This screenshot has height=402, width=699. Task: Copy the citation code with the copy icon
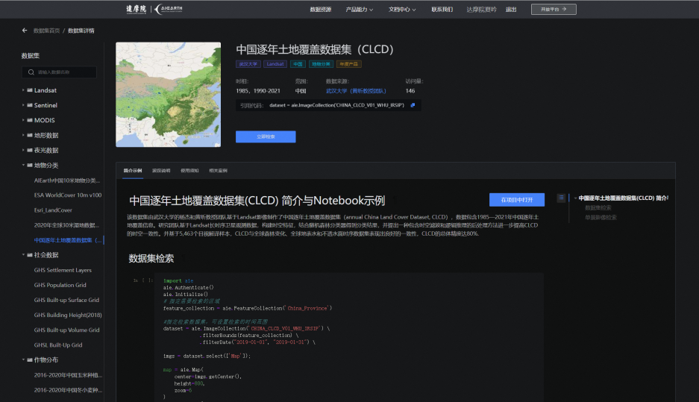(413, 105)
